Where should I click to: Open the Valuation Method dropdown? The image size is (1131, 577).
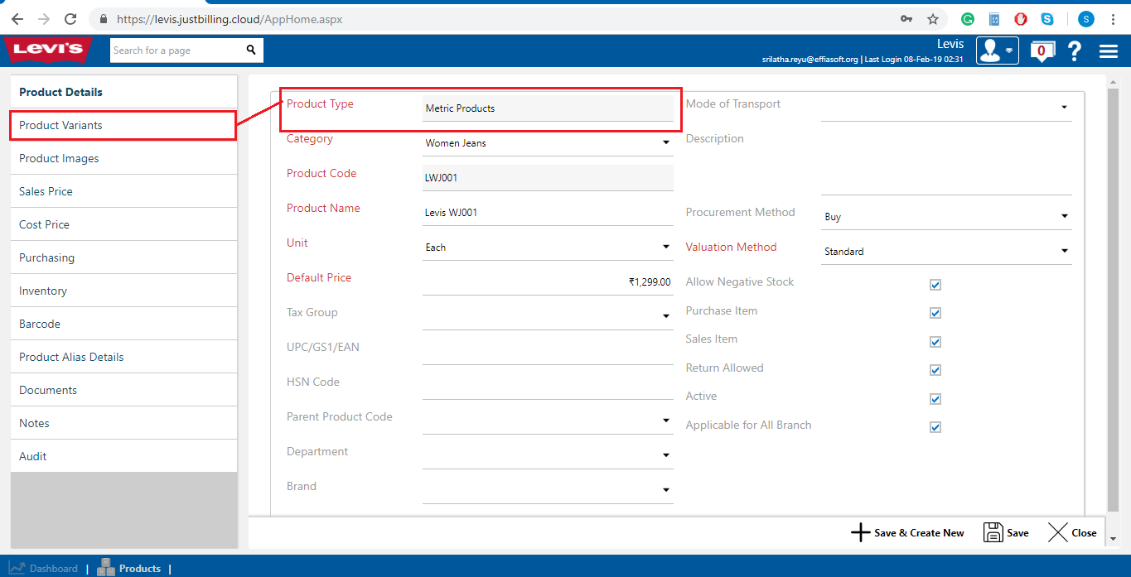tap(946, 252)
